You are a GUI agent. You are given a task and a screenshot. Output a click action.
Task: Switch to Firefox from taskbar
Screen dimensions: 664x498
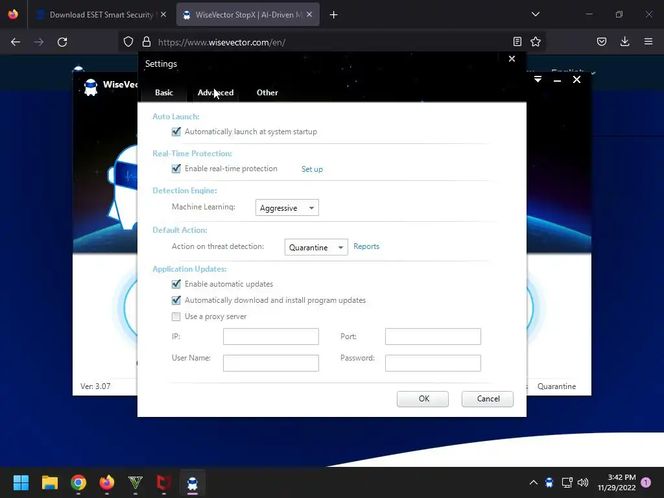point(107,482)
